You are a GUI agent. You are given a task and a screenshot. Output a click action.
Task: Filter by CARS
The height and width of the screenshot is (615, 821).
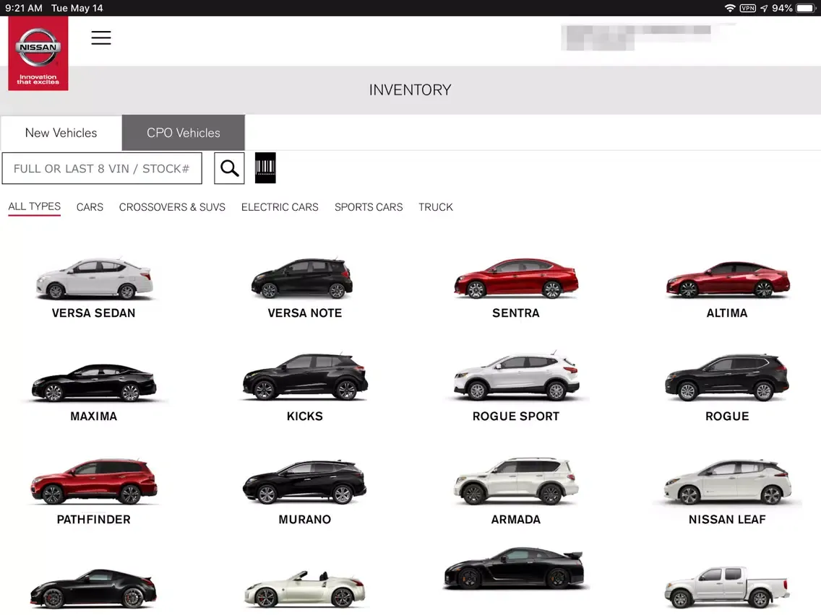[x=90, y=207]
